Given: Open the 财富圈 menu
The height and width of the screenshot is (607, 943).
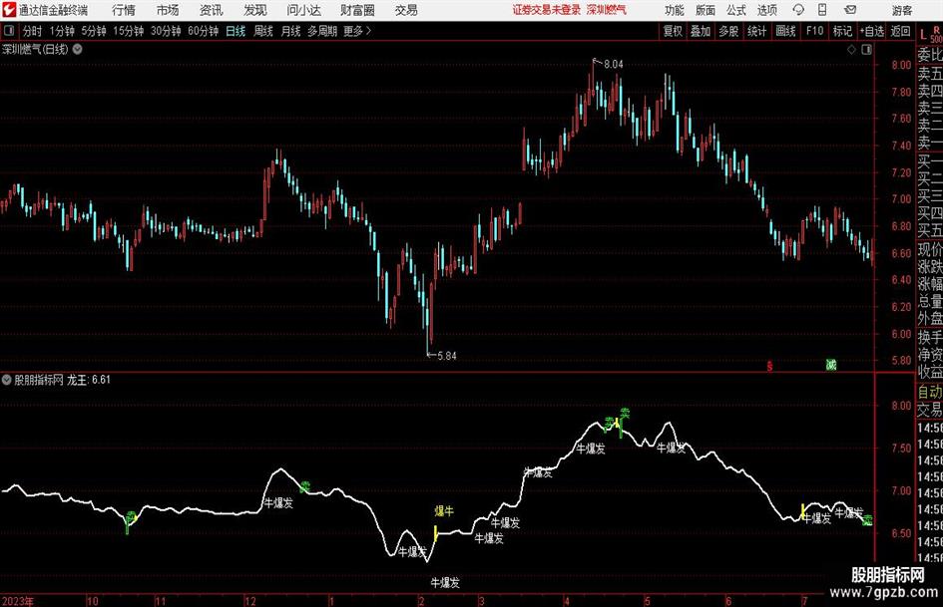Looking at the screenshot, I should [x=357, y=10].
